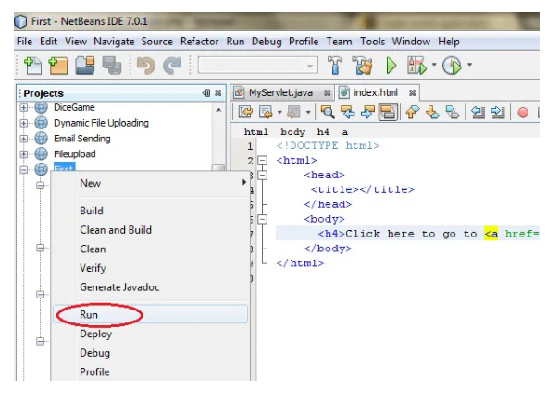Open the project configuration combo box

(256, 66)
